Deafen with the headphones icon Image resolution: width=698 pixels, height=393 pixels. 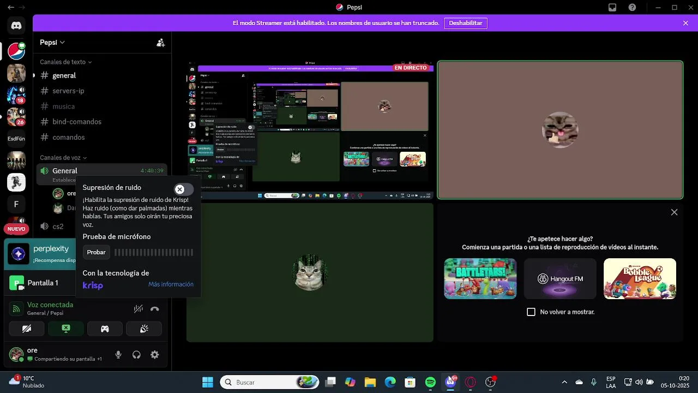coord(136,355)
